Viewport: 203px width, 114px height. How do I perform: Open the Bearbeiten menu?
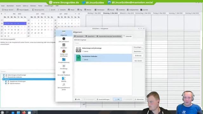(10, 6)
